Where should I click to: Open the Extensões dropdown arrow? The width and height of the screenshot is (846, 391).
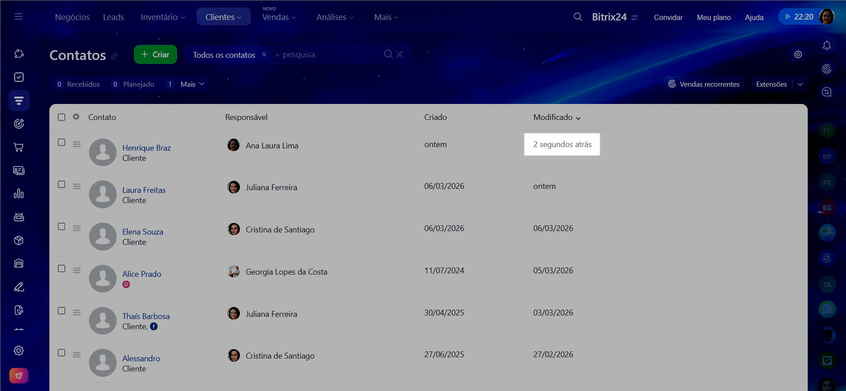(x=800, y=84)
